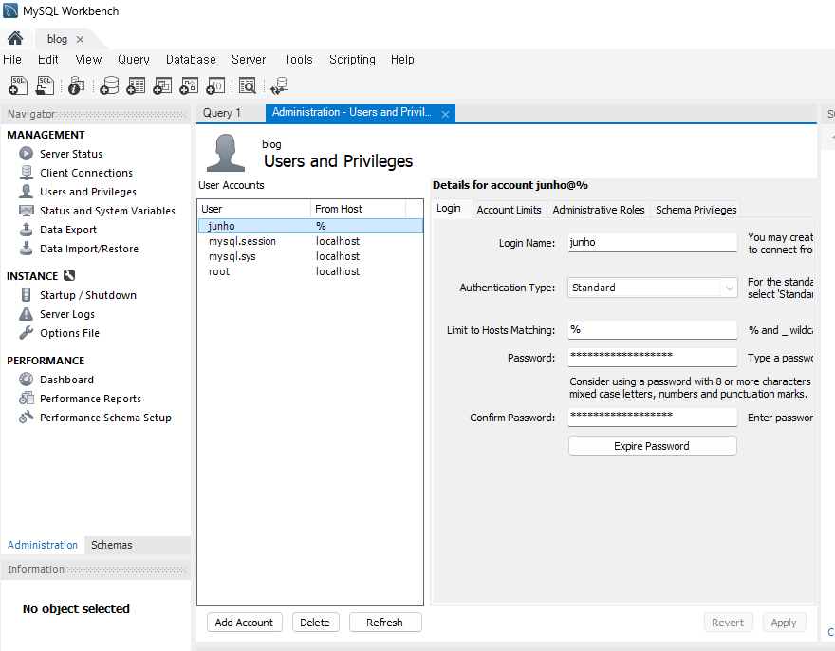Image resolution: width=835 pixels, height=651 pixels.
Task: Select the root user row
Action: (x=310, y=271)
